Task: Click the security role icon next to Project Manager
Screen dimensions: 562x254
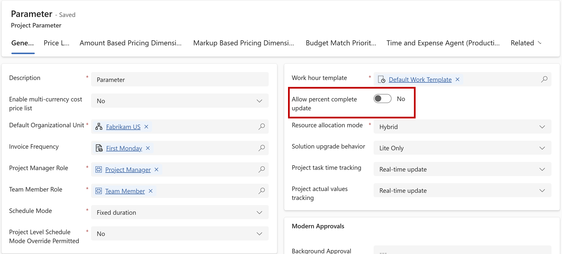Action: tap(99, 169)
